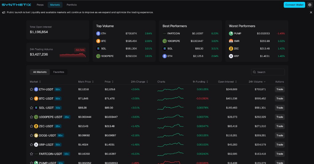Click the XRP icon in XRP-USDT row

[x=36, y=144]
